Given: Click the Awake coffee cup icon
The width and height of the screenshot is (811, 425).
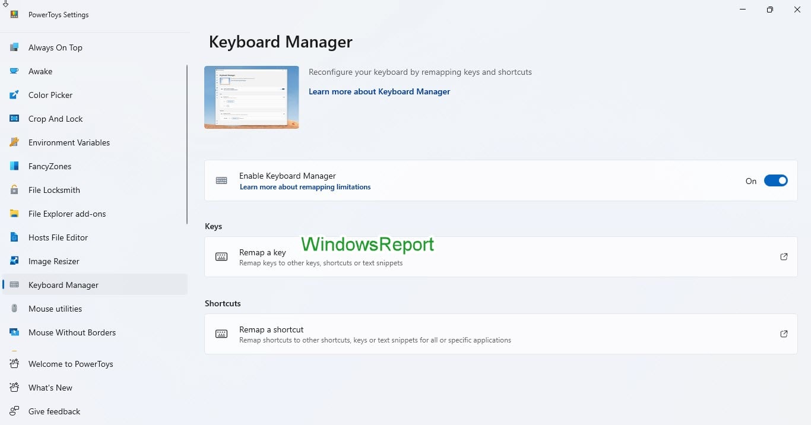Looking at the screenshot, I should 14,71.
